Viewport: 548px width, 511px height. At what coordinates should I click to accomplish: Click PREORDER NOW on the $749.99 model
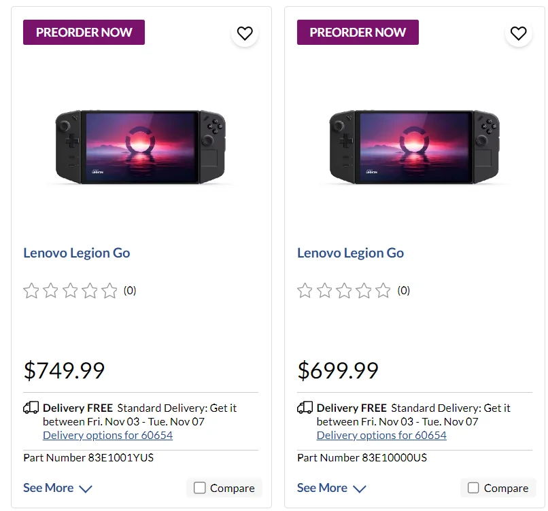84,32
